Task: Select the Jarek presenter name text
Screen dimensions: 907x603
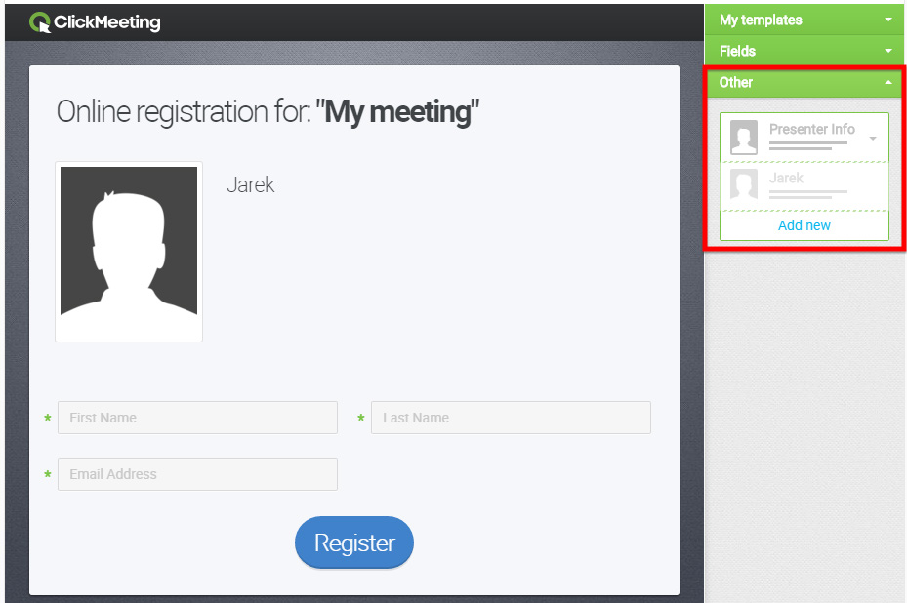Action: tap(251, 185)
